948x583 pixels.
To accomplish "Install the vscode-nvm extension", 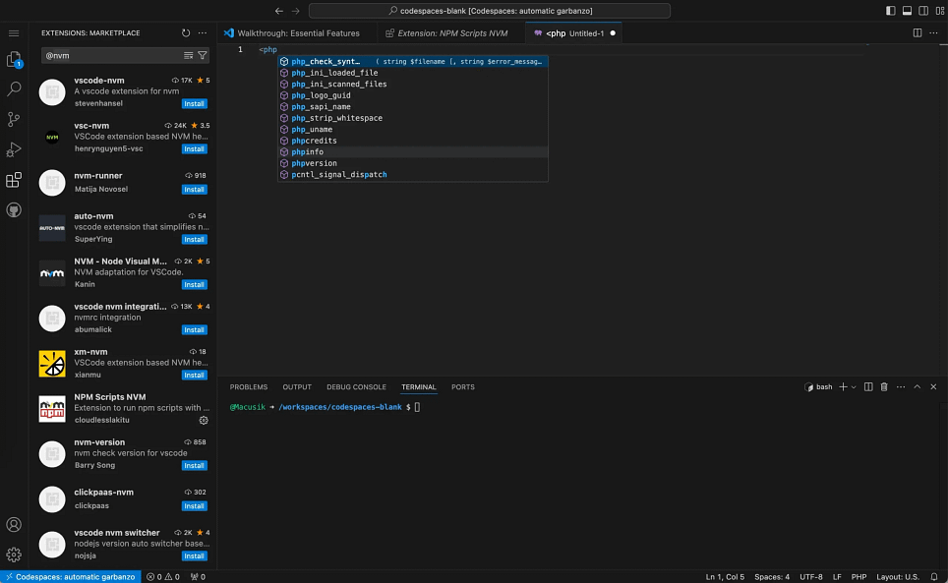I will [x=194, y=103].
